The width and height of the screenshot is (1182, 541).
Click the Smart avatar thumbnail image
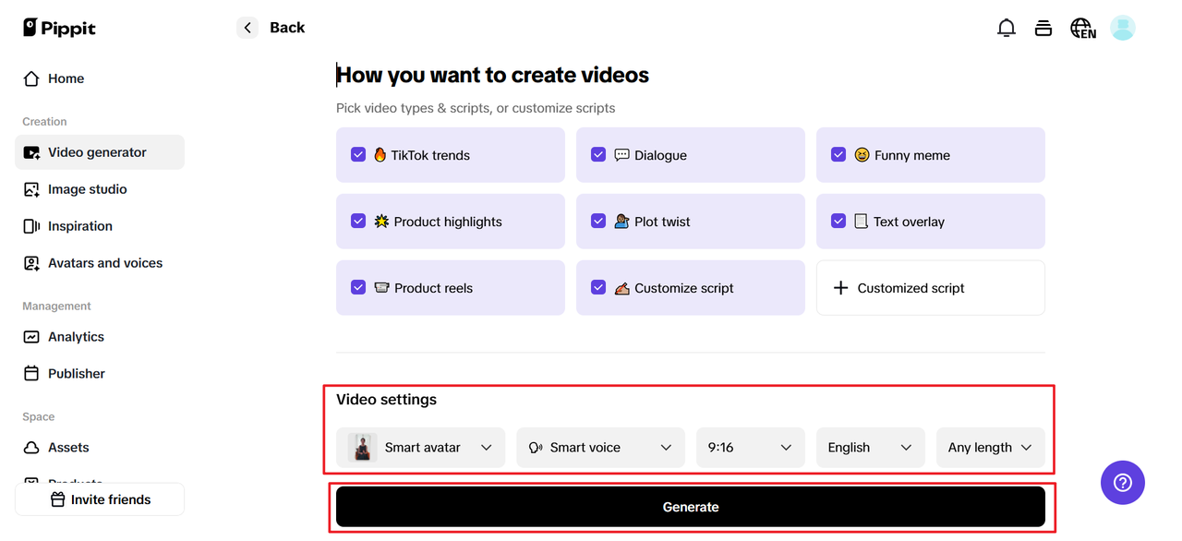pos(363,448)
